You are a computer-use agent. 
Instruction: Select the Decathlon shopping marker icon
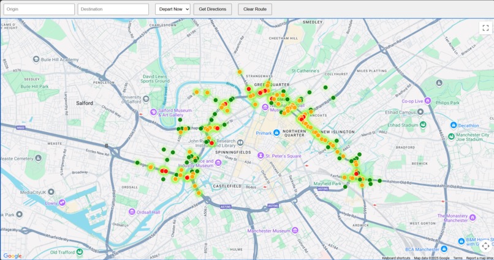click(x=454, y=125)
